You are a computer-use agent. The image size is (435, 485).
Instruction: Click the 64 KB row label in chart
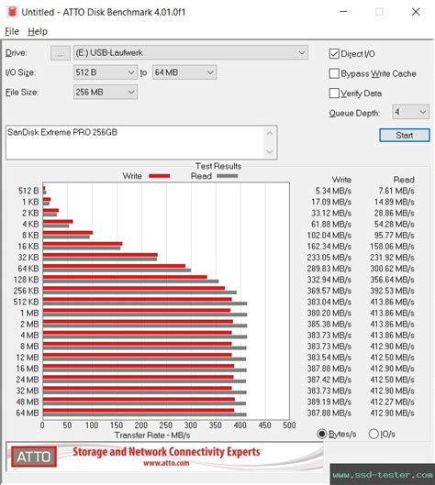pos(28,269)
